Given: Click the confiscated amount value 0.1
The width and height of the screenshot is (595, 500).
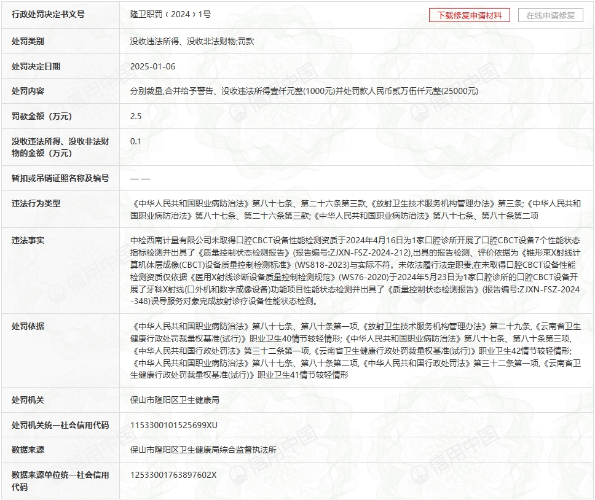Looking at the screenshot, I should coord(136,141).
